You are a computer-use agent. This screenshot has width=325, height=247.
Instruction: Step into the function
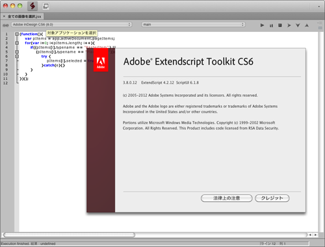point(298,25)
